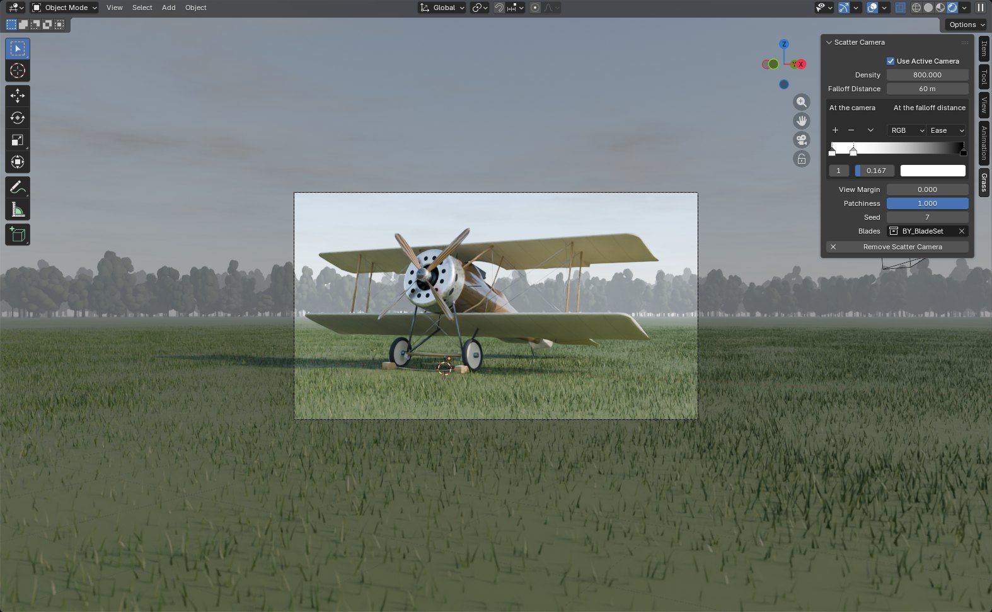This screenshot has width=992, height=612.
Task: Open Global transform orientation dropdown
Action: point(442,8)
